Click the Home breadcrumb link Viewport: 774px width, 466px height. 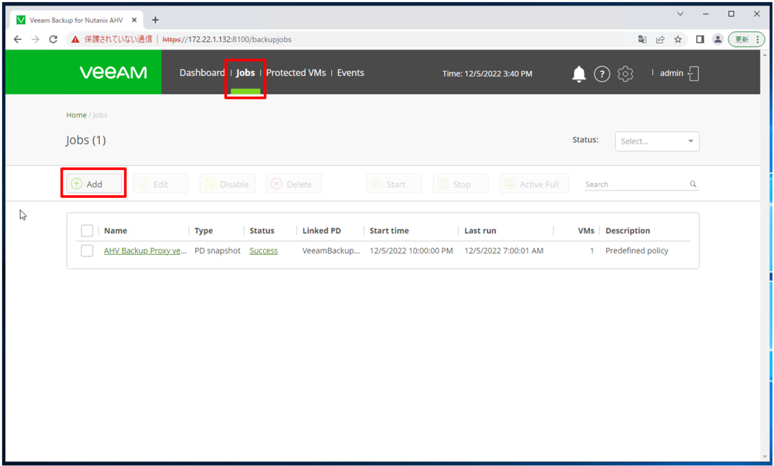click(x=76, y=115)
